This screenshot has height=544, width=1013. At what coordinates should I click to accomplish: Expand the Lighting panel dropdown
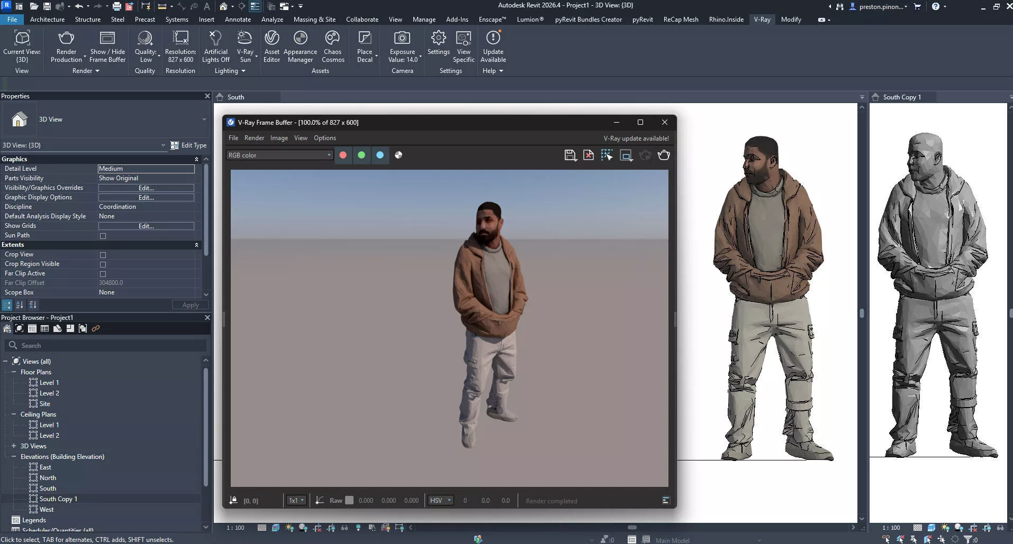coord(230,71)
